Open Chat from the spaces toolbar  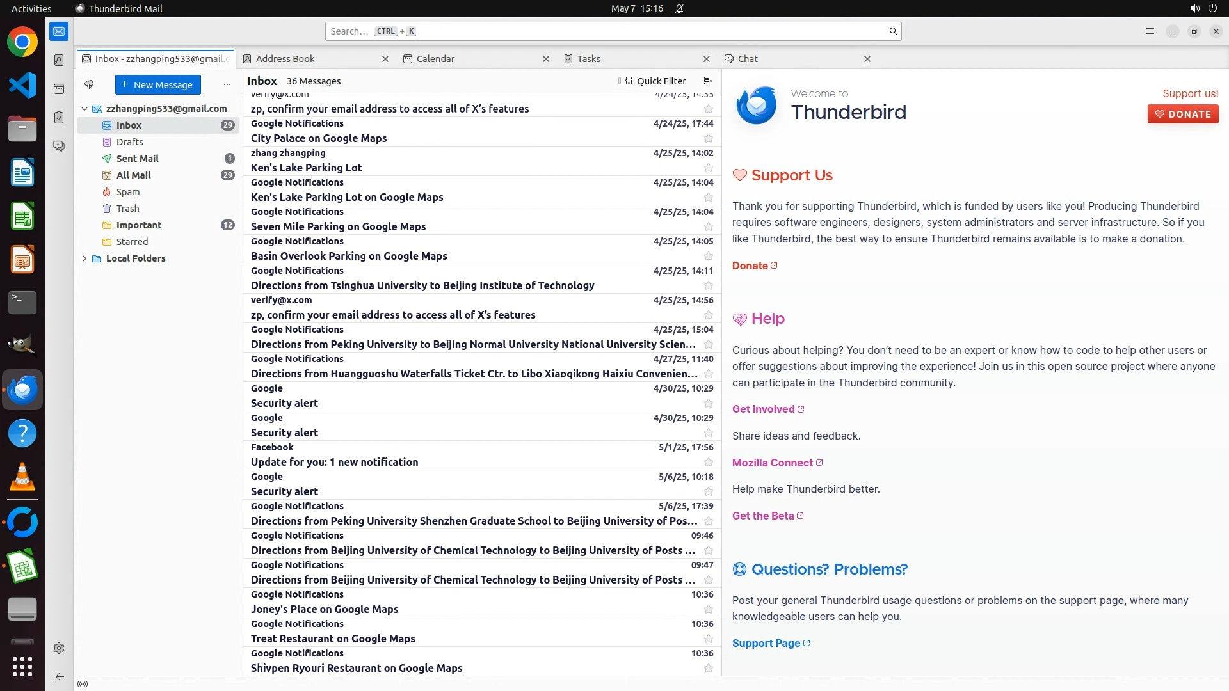[x=59, y=147]
